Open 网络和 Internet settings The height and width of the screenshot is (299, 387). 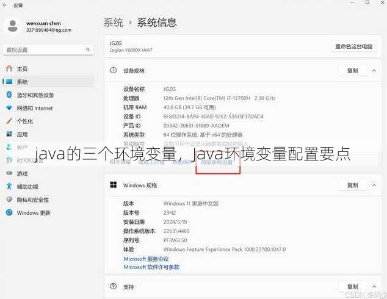(48, 108)
